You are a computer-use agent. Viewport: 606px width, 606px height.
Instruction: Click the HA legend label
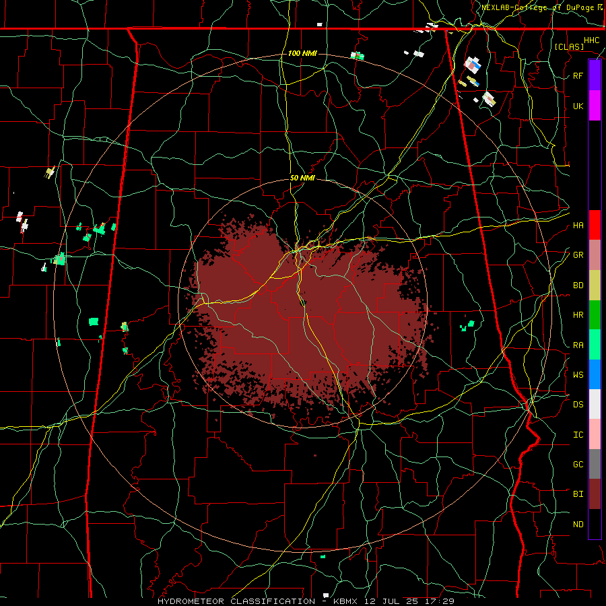578,226
